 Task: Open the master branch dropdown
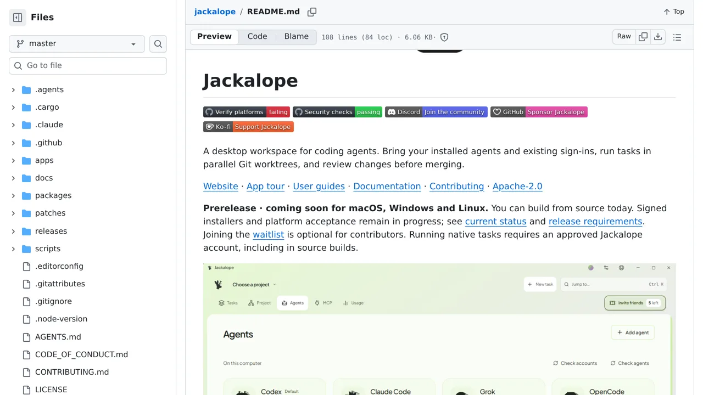pyautogui.click(x=77, y=44)
